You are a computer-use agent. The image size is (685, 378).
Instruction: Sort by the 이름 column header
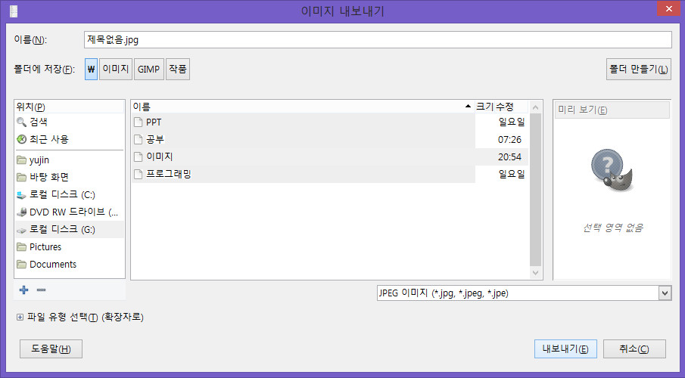point(302,107)
